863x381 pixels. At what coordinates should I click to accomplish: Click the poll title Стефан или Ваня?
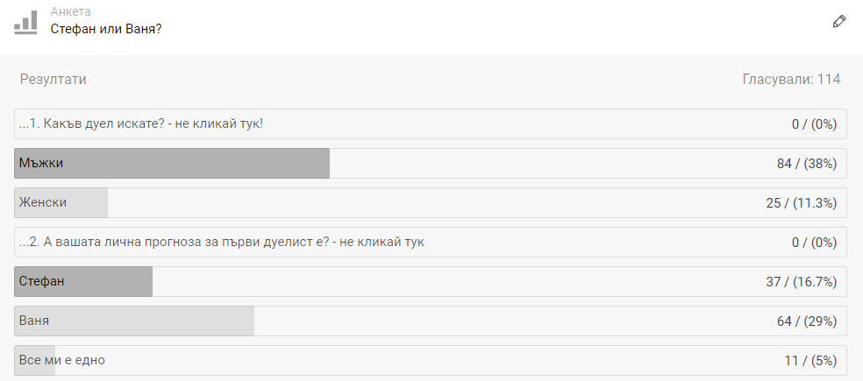(106, 29)
